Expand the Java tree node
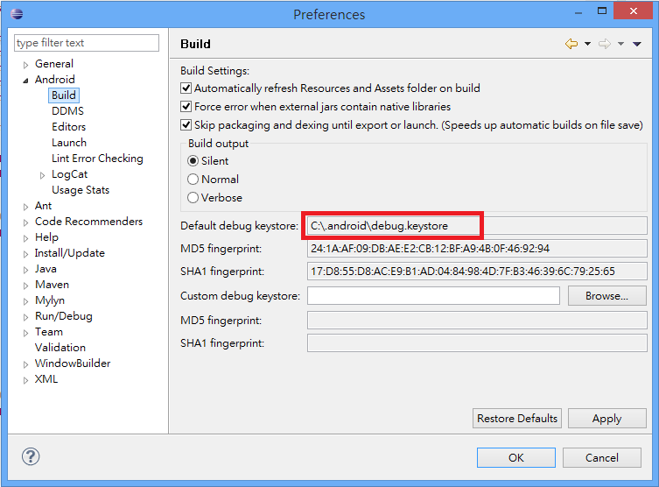Image resolution: width=659 pixels, height=487 pixels. tap(25, 270)
